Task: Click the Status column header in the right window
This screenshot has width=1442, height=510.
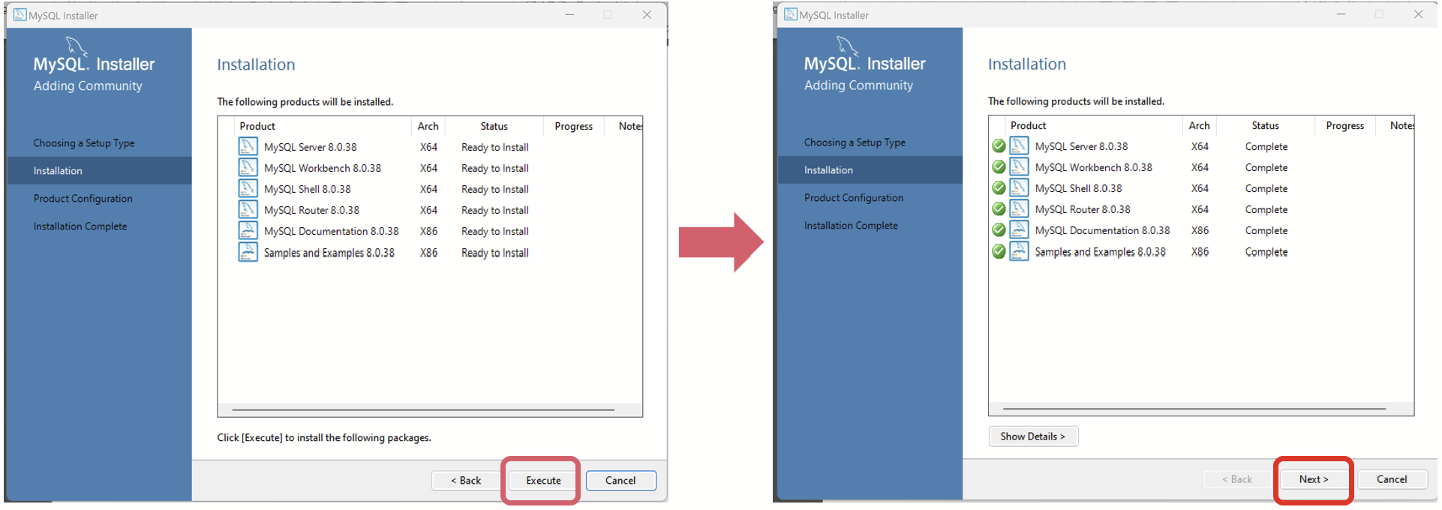Action: pos(1266,125)
